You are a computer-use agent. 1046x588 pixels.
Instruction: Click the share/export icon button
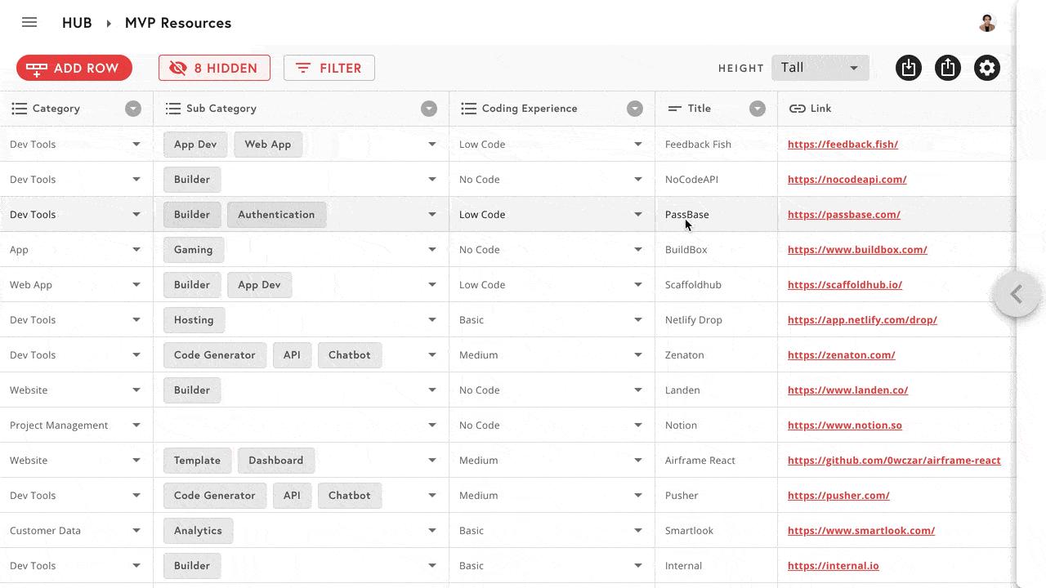(x=948, y=68)
